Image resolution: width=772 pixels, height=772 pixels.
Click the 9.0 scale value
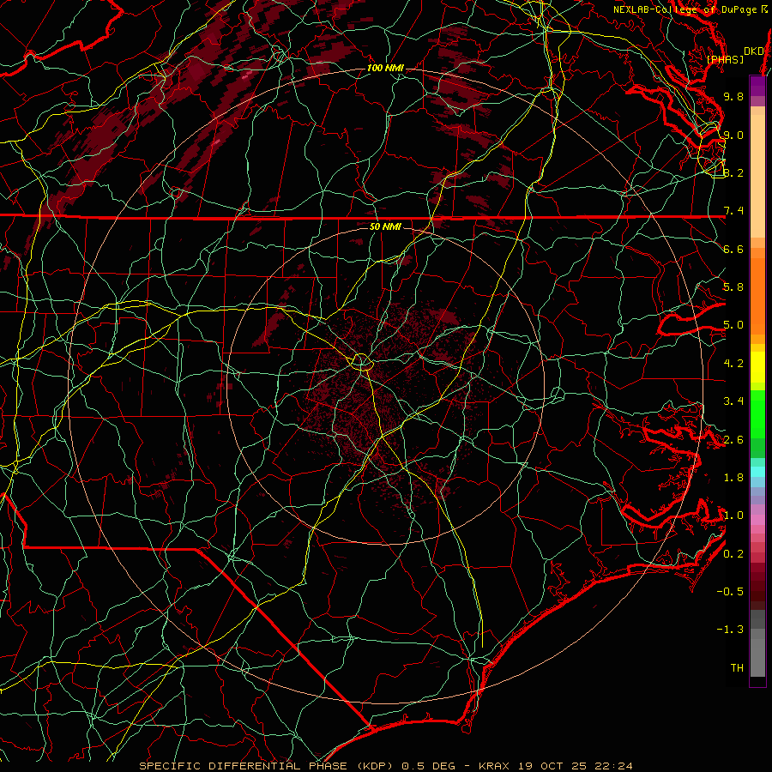click(733, 135)
